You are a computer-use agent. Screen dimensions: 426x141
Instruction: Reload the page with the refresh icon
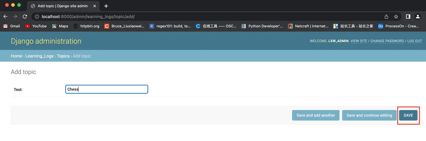pos(25,17)
